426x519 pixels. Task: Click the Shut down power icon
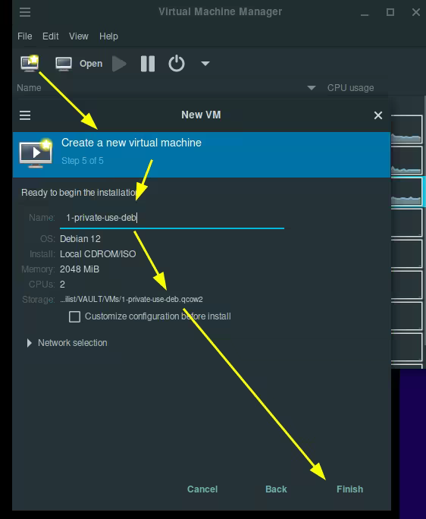(x=177, y=63)
